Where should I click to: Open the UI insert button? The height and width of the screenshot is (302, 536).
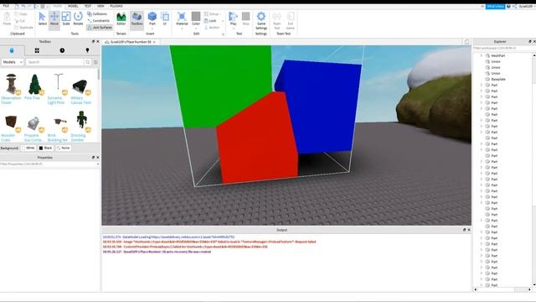[x=165, y=18]
